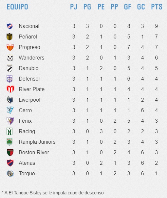Click the Racing green-white crest
The width and height of the screenshot is (167, 198).
point(9,131)
